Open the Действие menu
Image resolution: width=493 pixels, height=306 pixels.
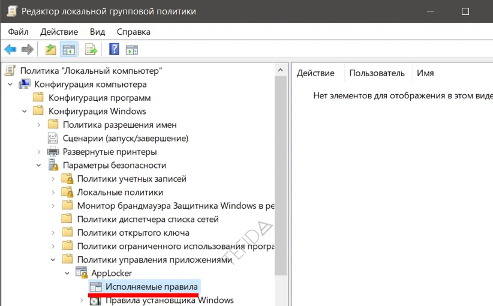[x=59, y=32]
